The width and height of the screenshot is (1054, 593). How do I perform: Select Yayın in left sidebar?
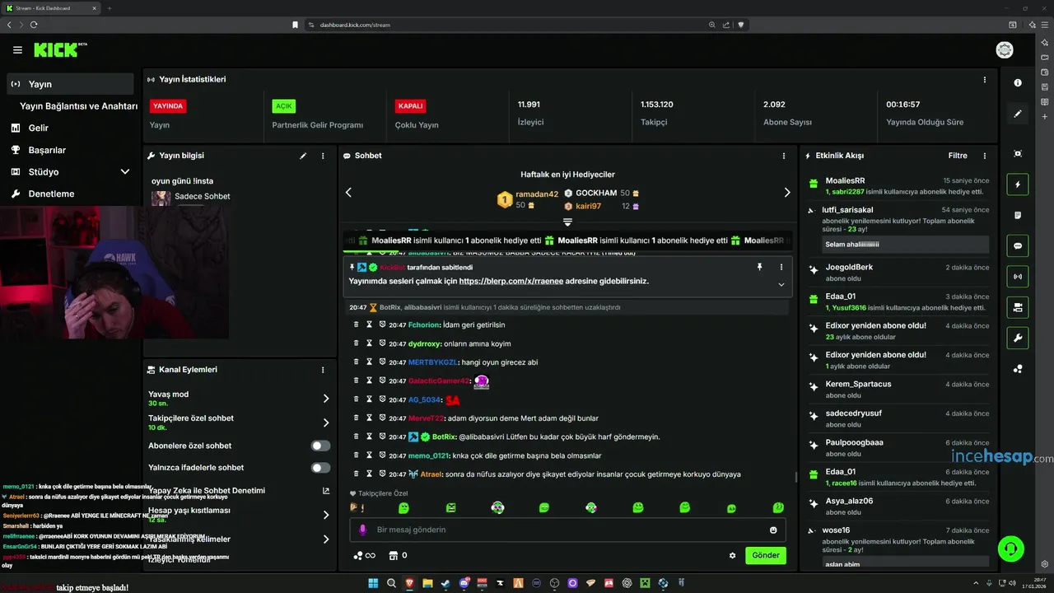71,84
